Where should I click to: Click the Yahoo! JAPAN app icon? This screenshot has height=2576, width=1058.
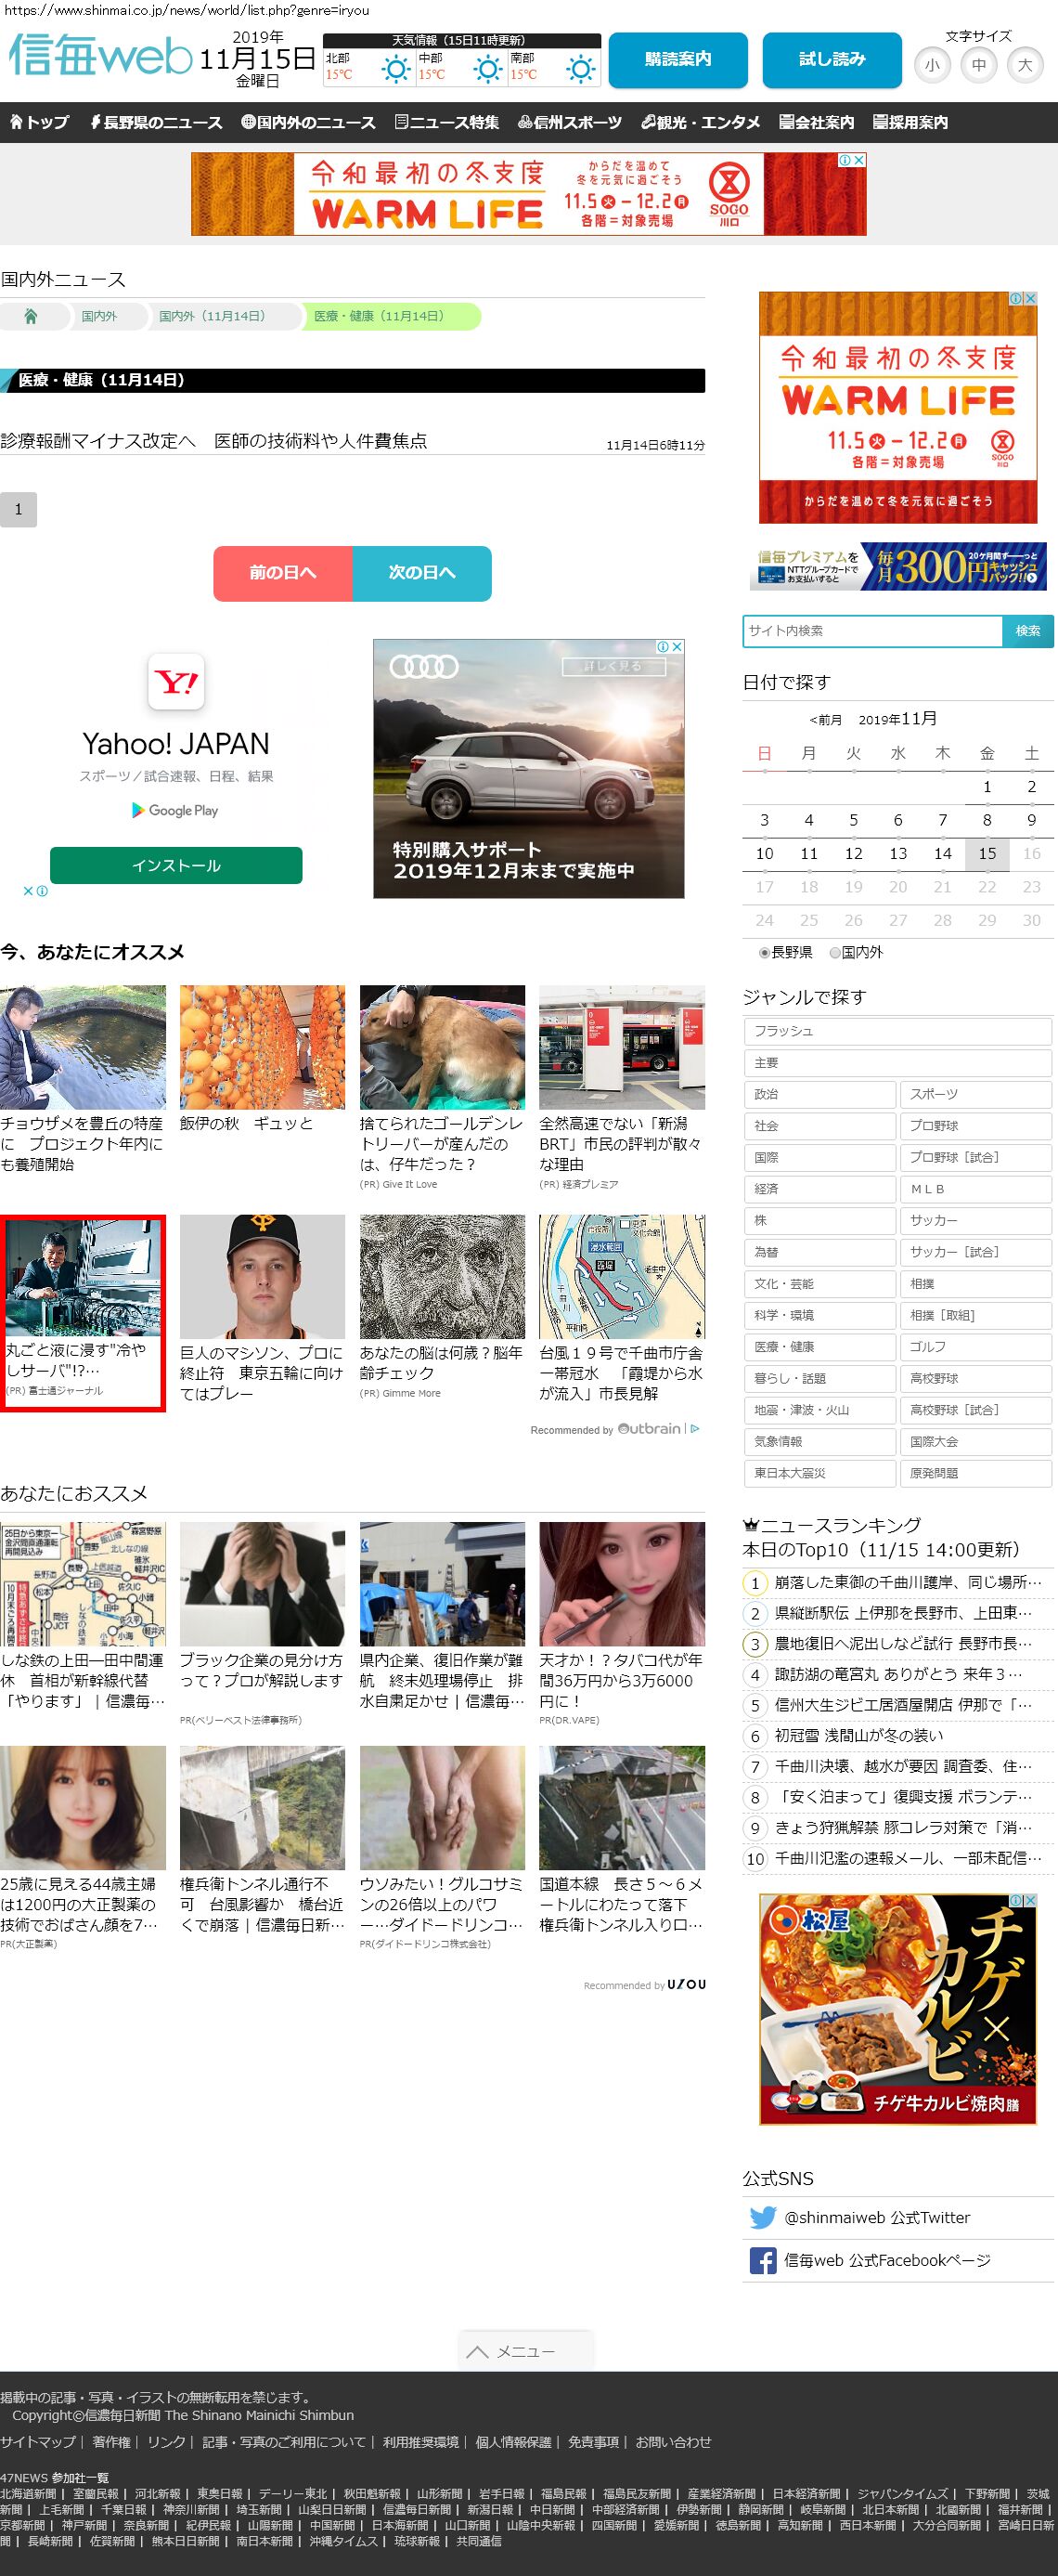point(175,682)
